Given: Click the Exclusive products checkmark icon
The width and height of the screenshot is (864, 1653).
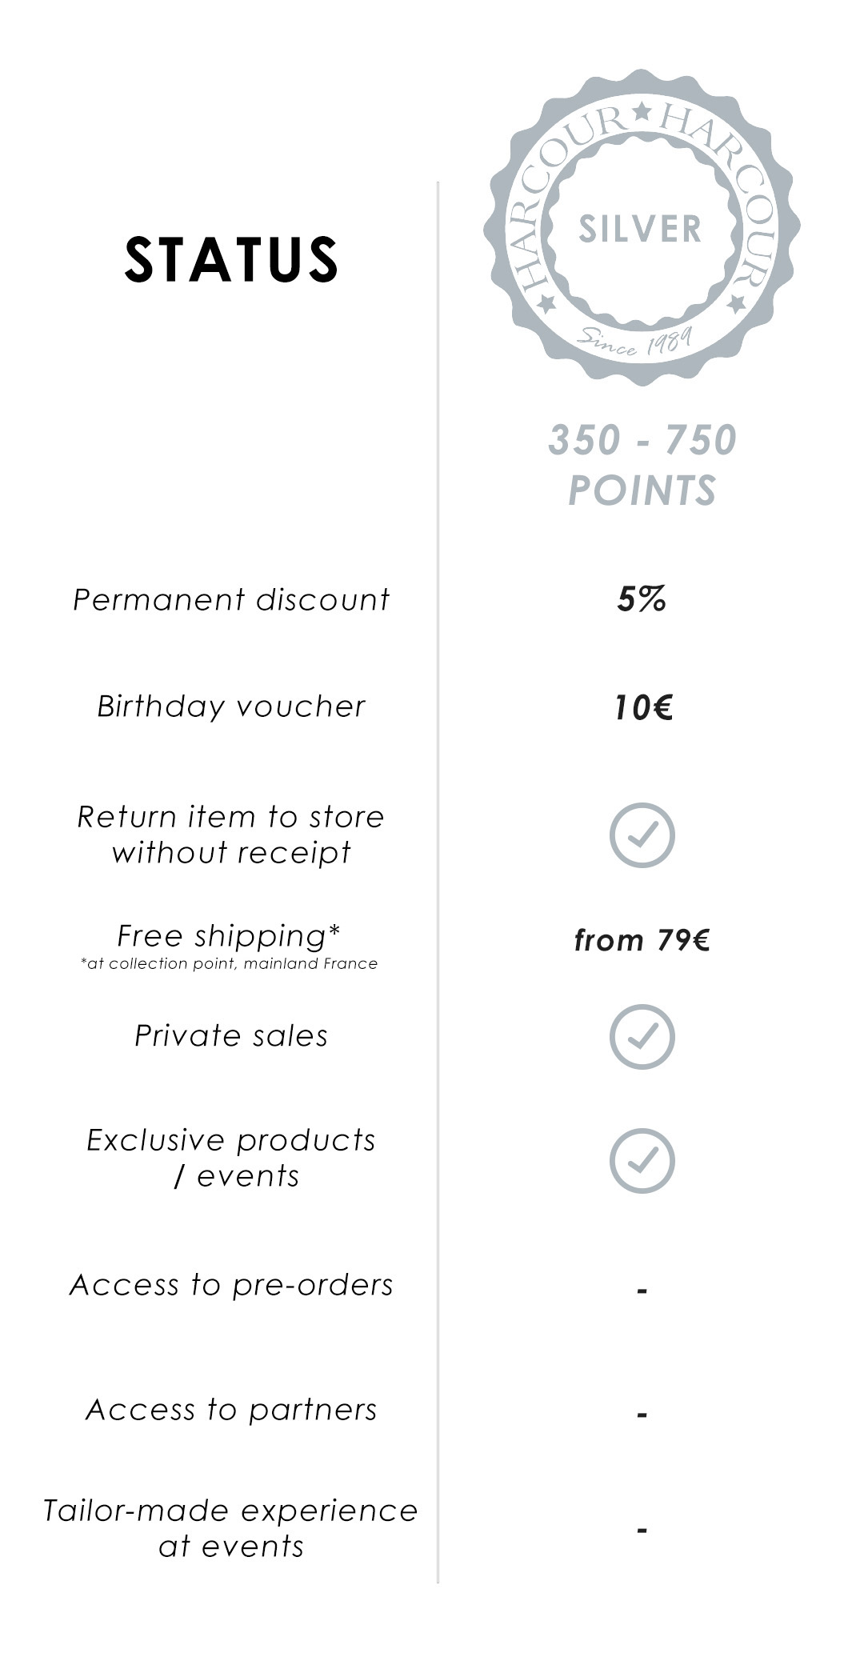Looking at the screenshot, I should click(x=642, y=1161).
